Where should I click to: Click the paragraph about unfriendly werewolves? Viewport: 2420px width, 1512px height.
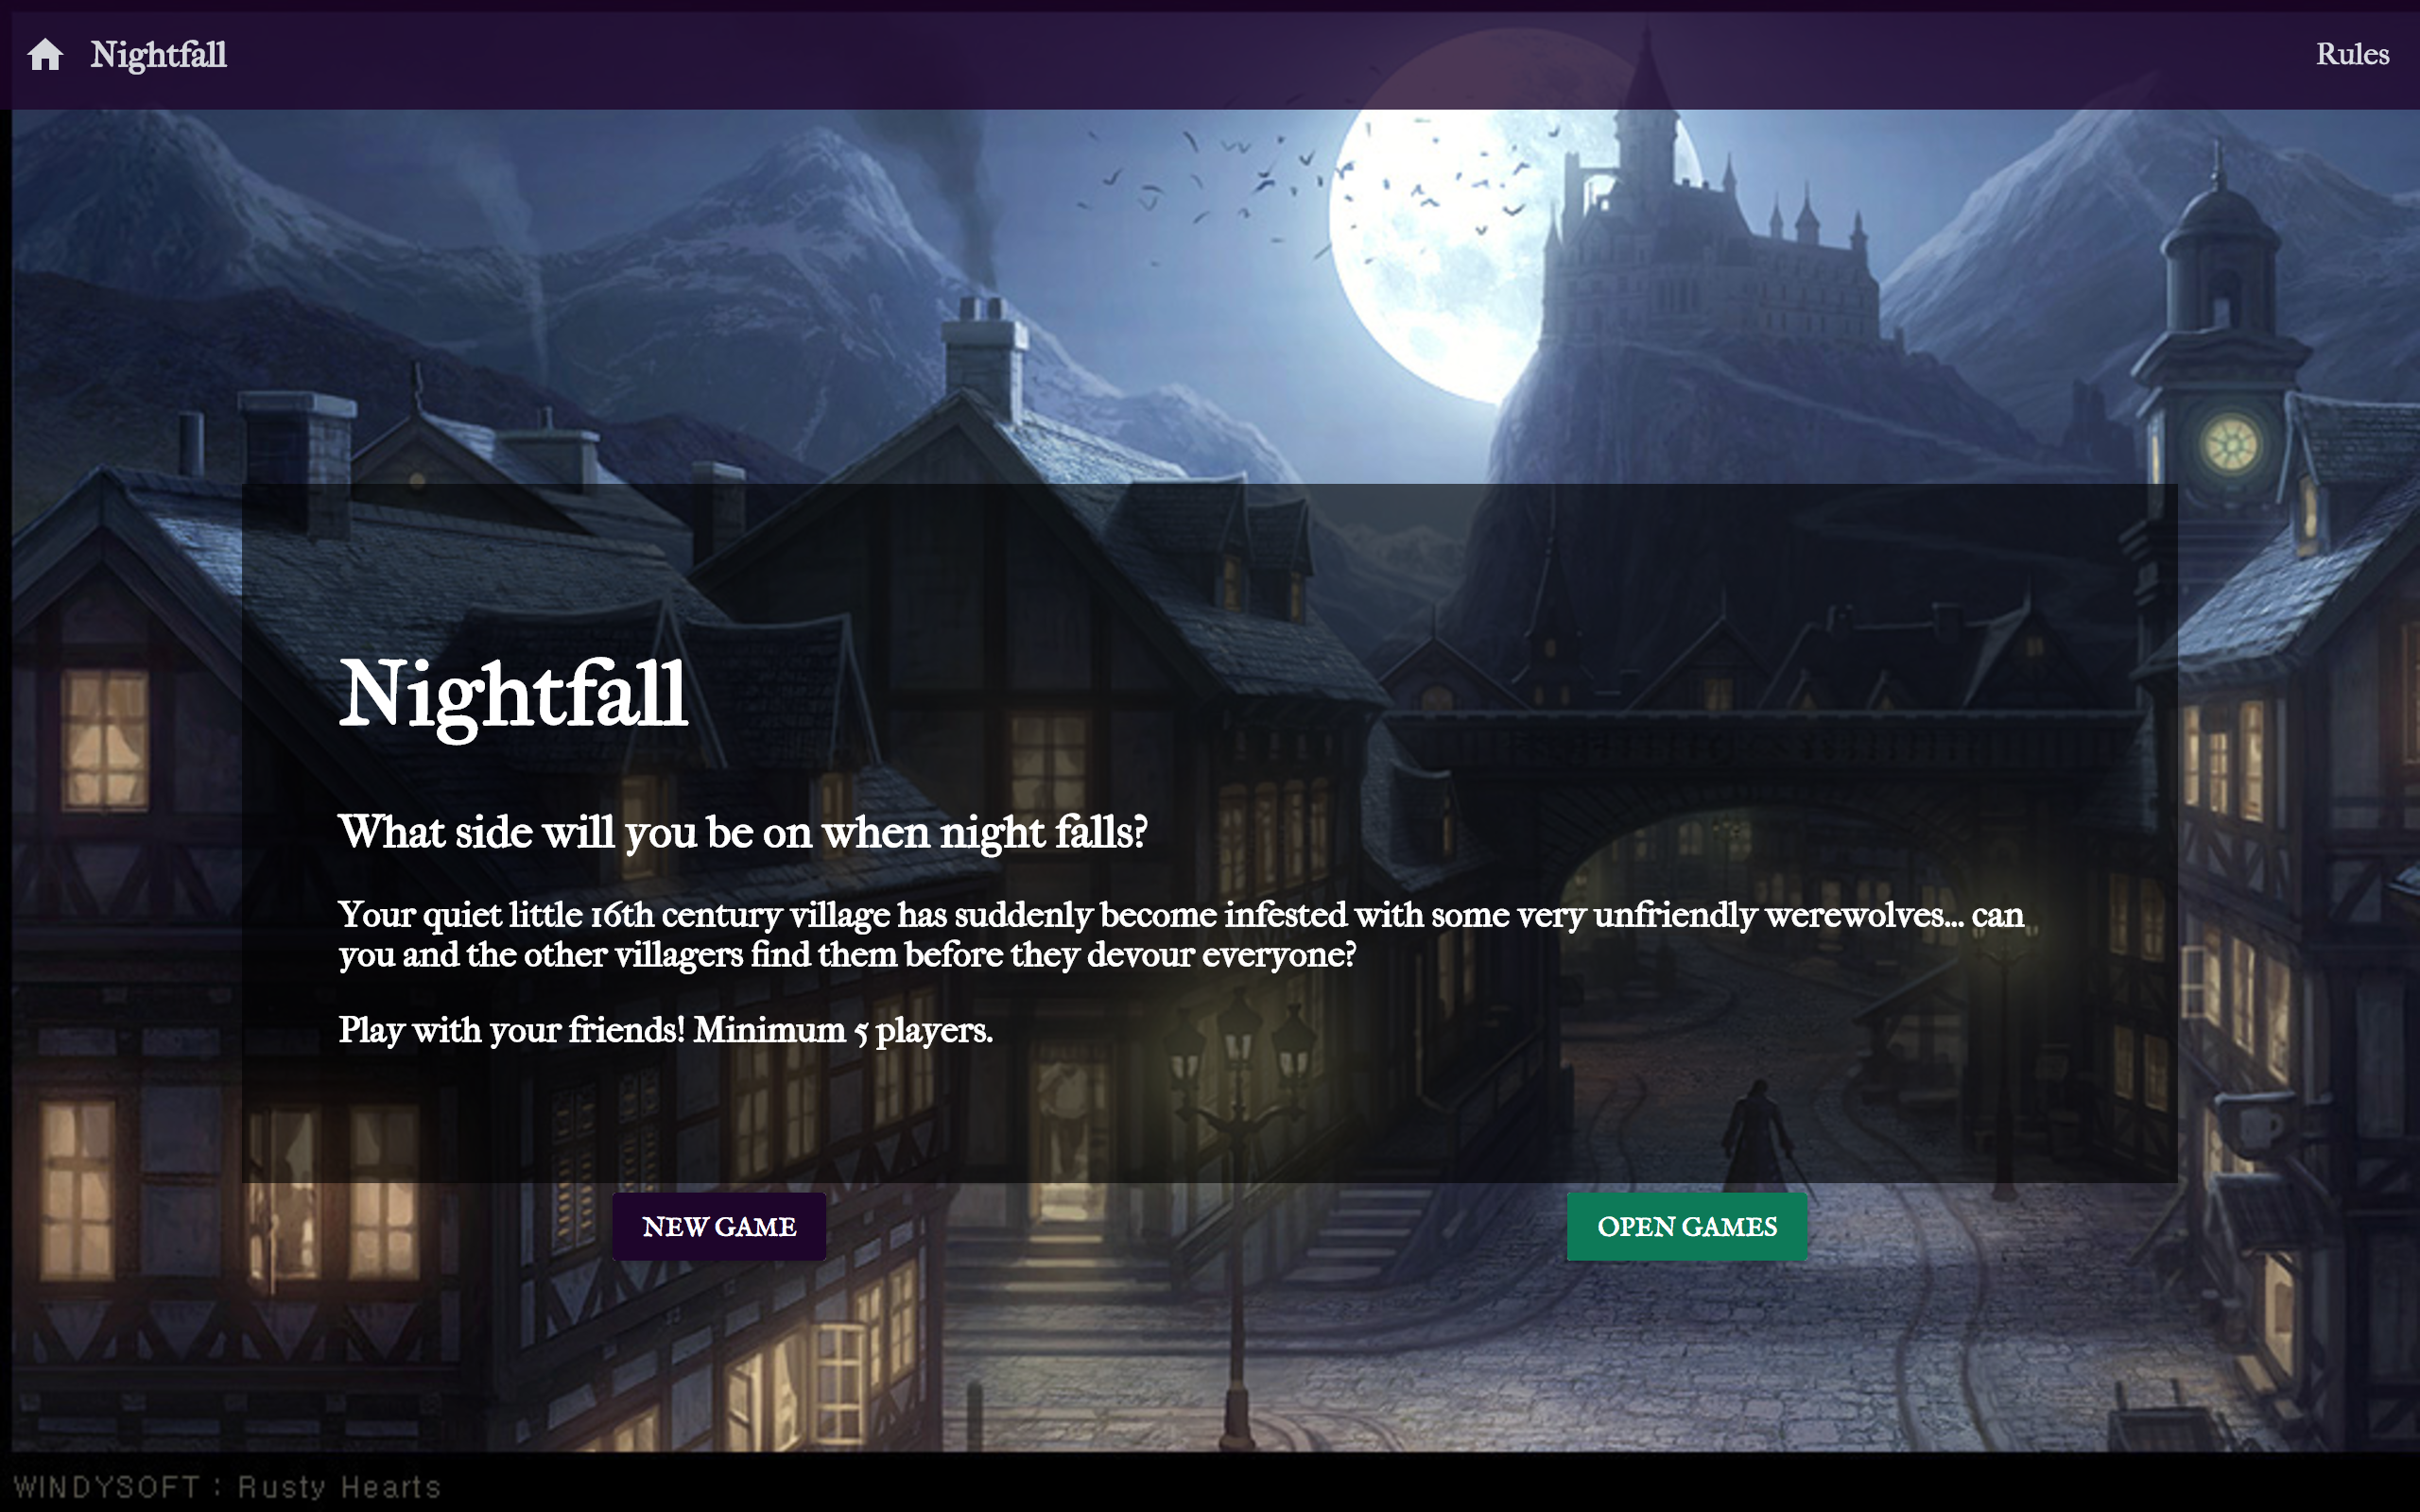click(1180, 934)
